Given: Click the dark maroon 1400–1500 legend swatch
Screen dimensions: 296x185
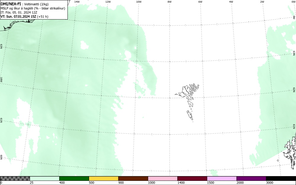Looking at the screenshot, I should 192,178.
